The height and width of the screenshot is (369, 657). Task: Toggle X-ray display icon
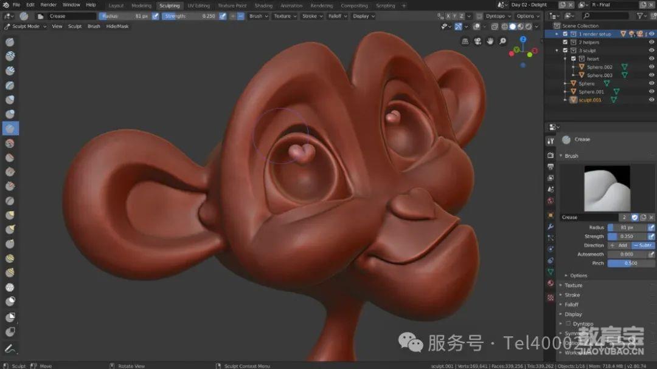pos(495,26)
